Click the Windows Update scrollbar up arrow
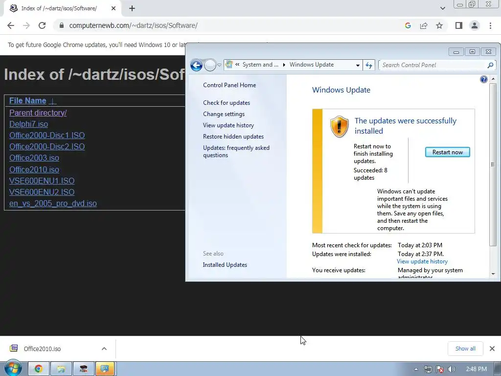 pyautogui.click(x=493, y=79)
